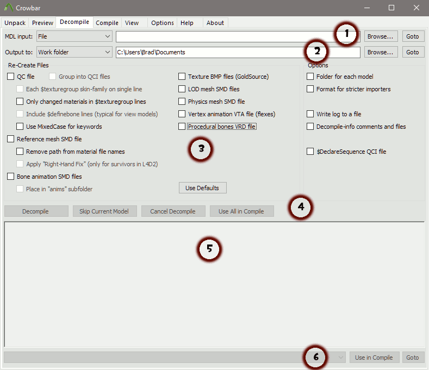Click inside the decompile log output area
429x370 pixels.
tap(214, 284)
